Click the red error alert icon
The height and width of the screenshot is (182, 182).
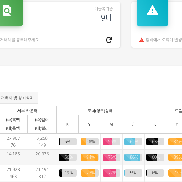142,40
